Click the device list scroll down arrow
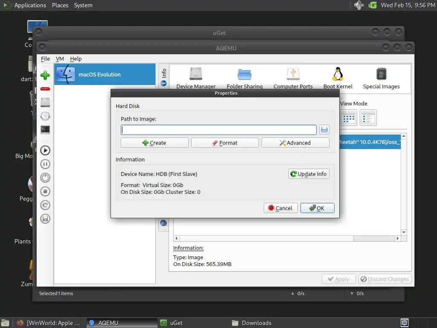Image resolution: width=437 pixels, height=328 pixels. [x=404, y=232]
